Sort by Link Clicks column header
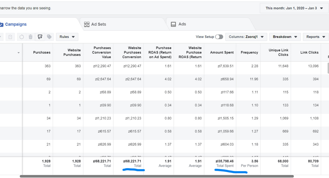 coord(309,52)
